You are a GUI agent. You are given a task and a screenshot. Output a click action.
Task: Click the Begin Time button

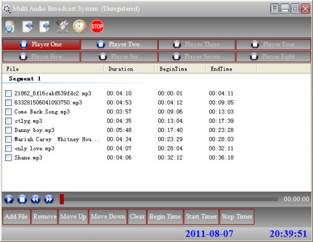coord(165,217)
